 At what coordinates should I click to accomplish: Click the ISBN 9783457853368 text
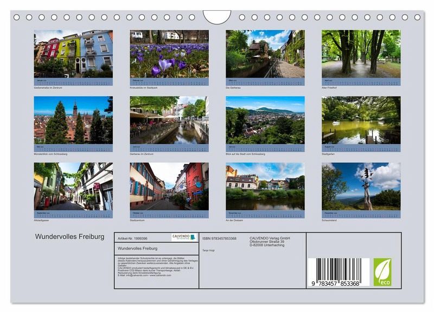[220, 239]
